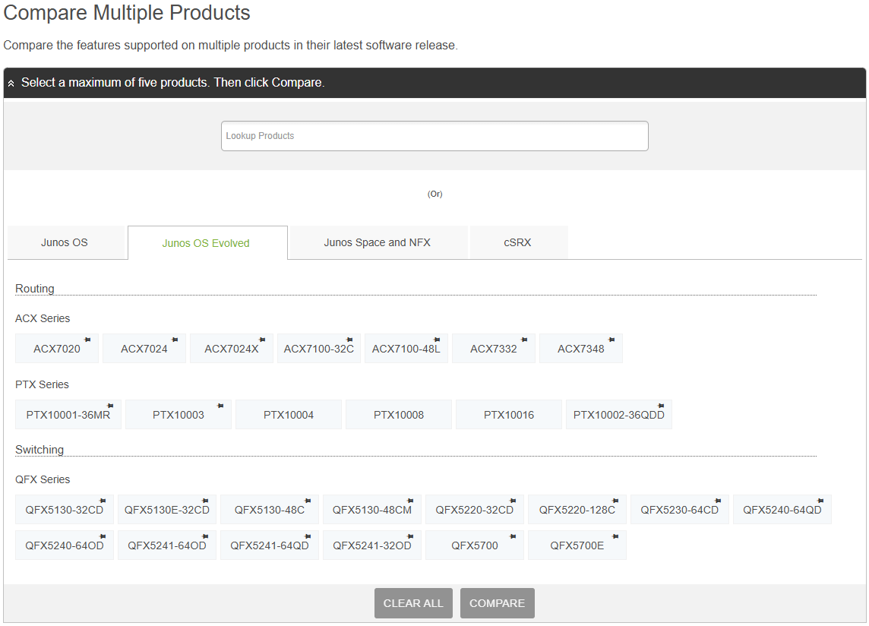This screenshot has width=869, height=626.
Task: Switch to the Junos OS tab
Action: [65, 243]
